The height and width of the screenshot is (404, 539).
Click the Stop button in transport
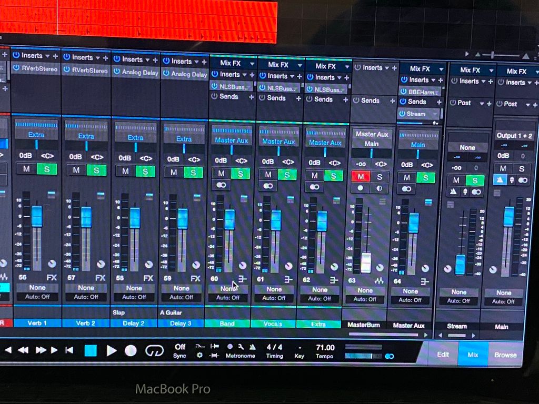(91, 351)
